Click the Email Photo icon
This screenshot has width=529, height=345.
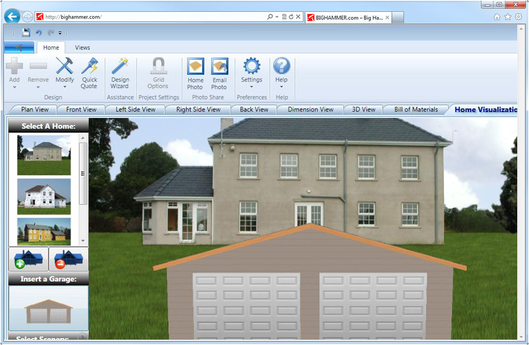(x=219, y=73)
